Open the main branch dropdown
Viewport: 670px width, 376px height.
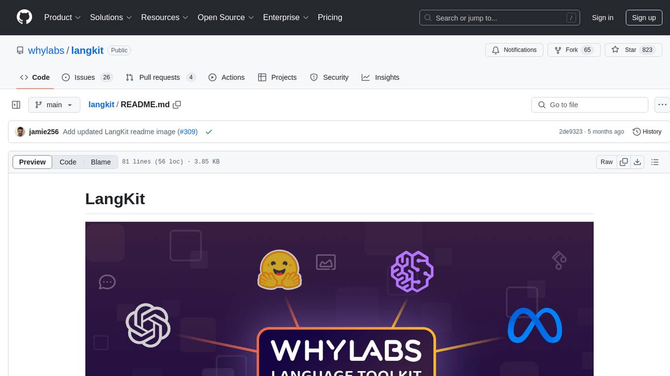tap(54, 105)
